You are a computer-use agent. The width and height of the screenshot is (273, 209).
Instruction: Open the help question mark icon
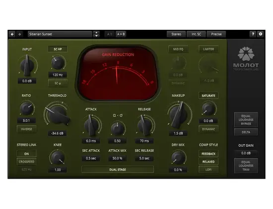(253, 34)
